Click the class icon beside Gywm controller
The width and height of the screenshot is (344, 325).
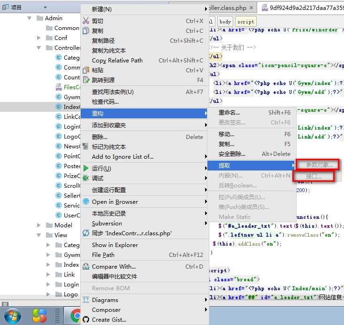click(x=58, y=97)
